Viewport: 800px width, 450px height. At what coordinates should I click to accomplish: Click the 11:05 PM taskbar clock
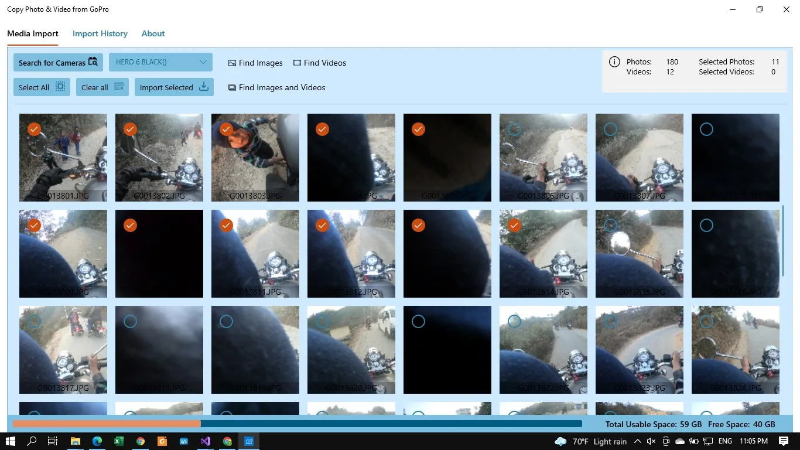click(754, 441)
